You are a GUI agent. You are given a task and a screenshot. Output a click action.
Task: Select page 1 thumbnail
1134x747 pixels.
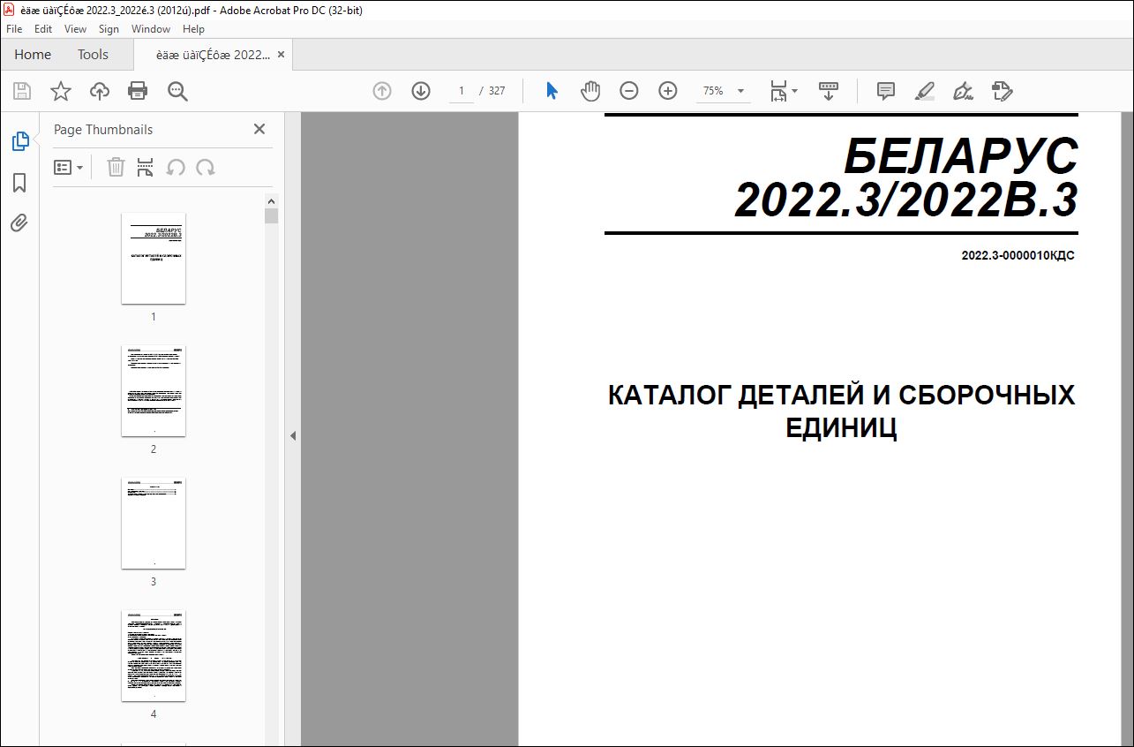click(x=154, y=258)
